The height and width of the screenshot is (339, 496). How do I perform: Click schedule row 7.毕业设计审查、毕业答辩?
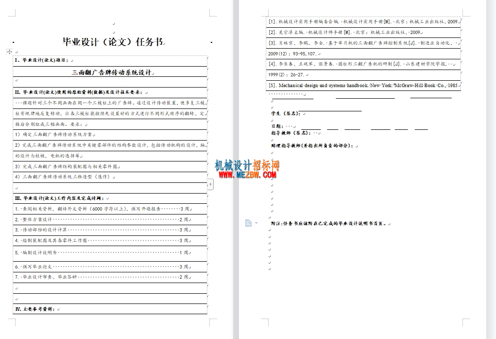[110, 277]
